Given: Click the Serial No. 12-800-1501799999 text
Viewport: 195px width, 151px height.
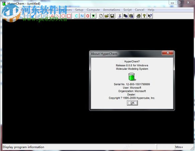Looking at the screenshot, I should 132,84.
